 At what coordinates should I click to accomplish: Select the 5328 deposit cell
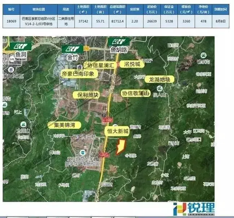169,21
